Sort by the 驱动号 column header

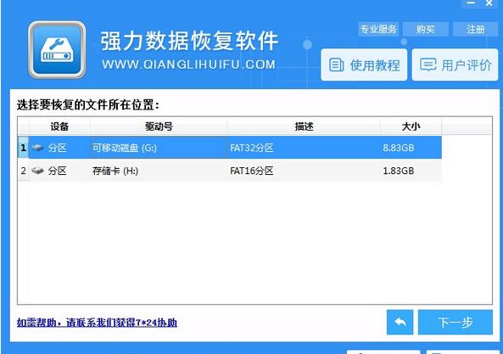159,126
